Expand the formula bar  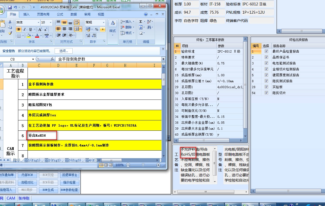[x=163, y=59]
